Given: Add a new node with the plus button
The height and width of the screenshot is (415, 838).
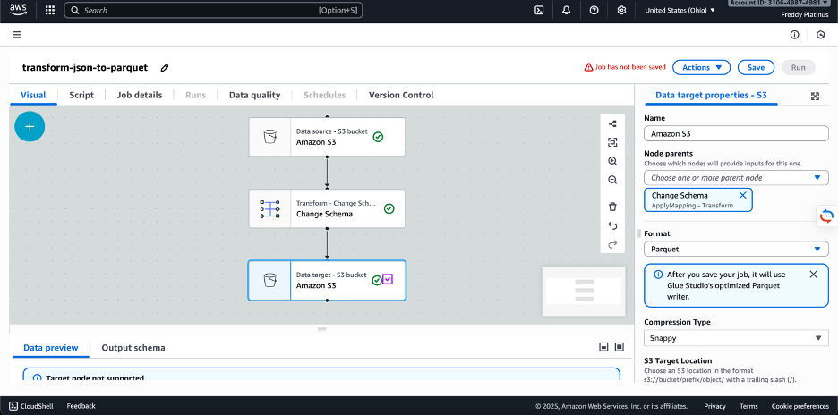Looking at the screenshot, I should [x=30, y=127].
